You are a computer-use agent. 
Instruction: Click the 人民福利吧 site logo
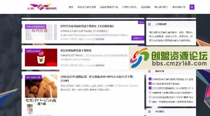pyautogui.click(x=42, y=7)
